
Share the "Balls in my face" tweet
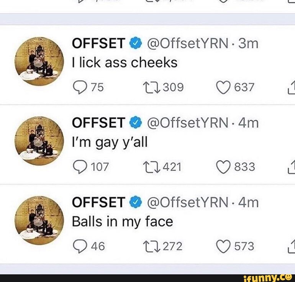tap(292, 246)
